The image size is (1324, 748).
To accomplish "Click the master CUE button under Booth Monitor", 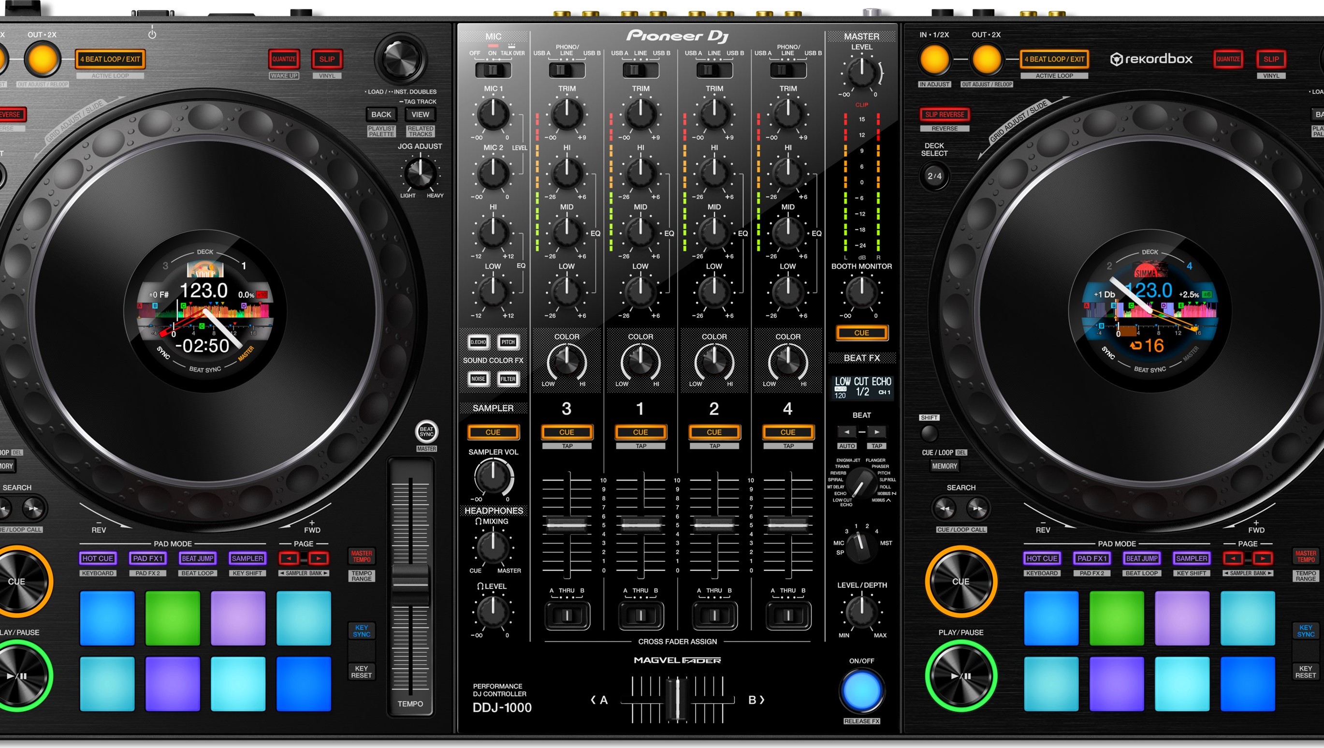I will click(x=862, y=333).
